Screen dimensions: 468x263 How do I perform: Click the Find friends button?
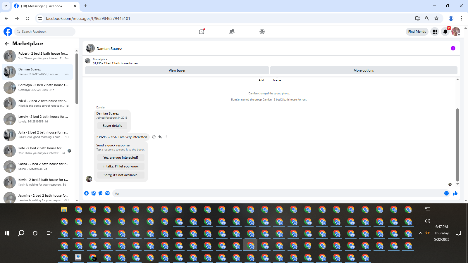(417, 32)
